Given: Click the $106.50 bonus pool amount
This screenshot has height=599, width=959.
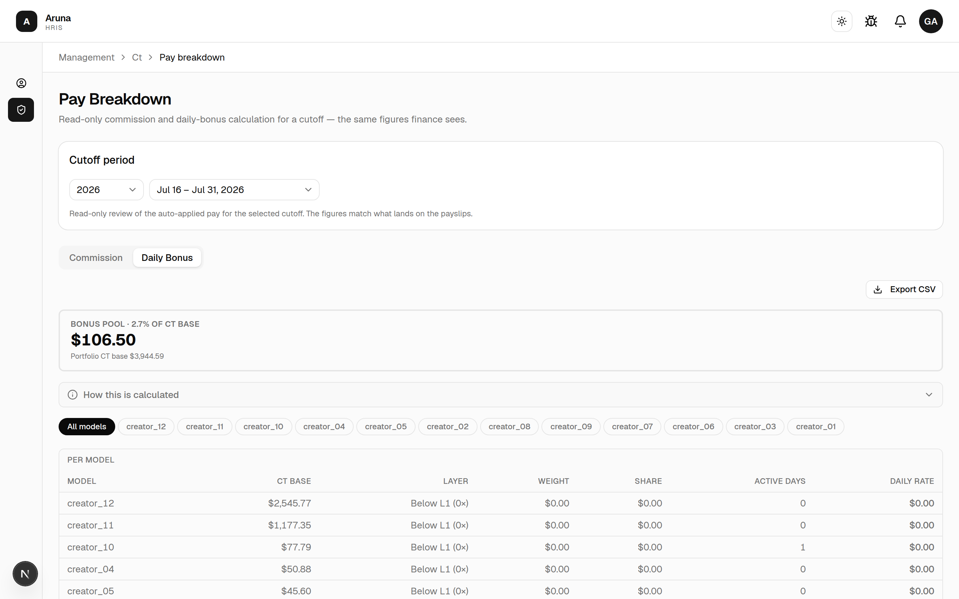Looking at the screenshot, I should [103, 340].
